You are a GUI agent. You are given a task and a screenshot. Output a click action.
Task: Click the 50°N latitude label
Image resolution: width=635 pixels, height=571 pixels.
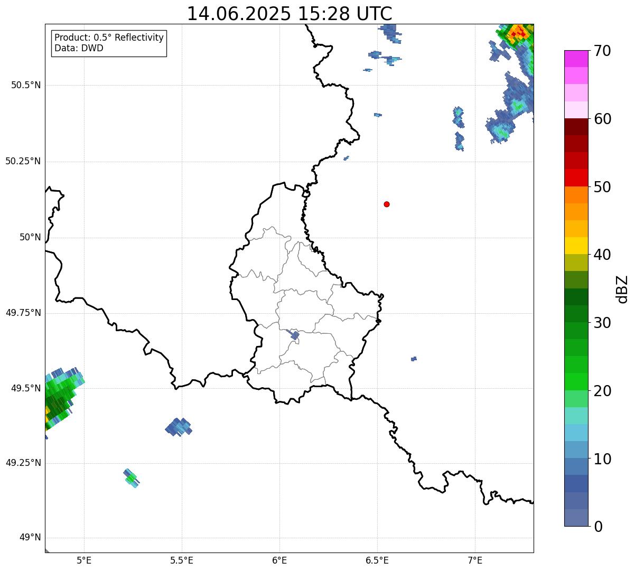(30, 237)
